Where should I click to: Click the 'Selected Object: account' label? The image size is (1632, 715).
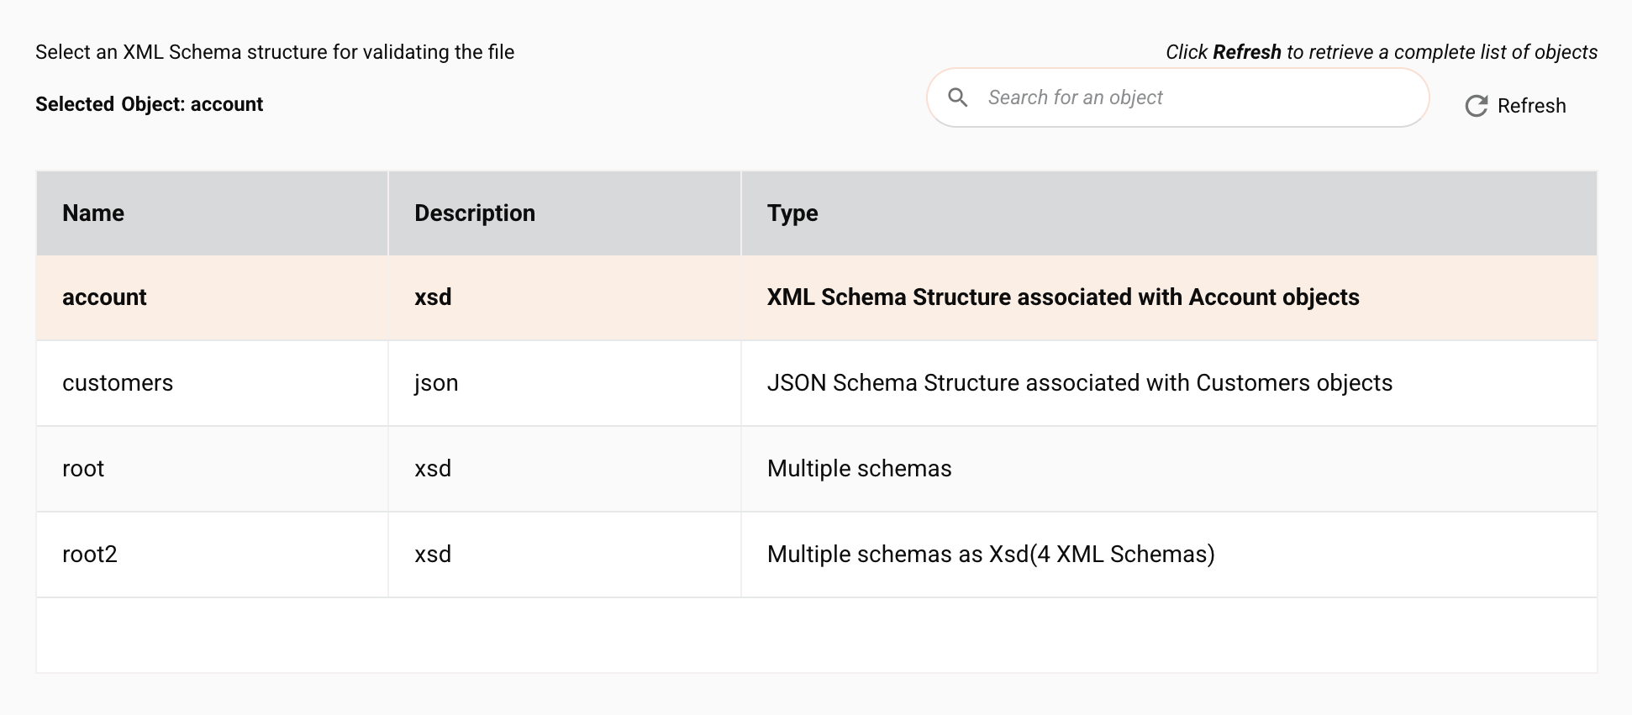tap(150, 104)
